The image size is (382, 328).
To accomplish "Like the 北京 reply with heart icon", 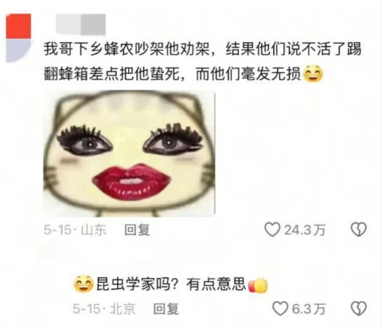I will [280, 308].
